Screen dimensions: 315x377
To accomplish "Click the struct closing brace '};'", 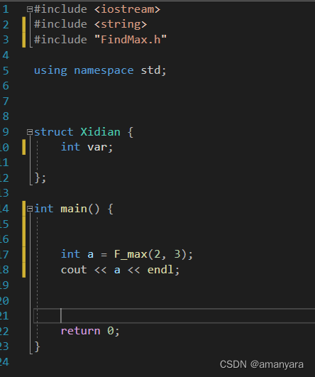I will click(x=40, y=178).
